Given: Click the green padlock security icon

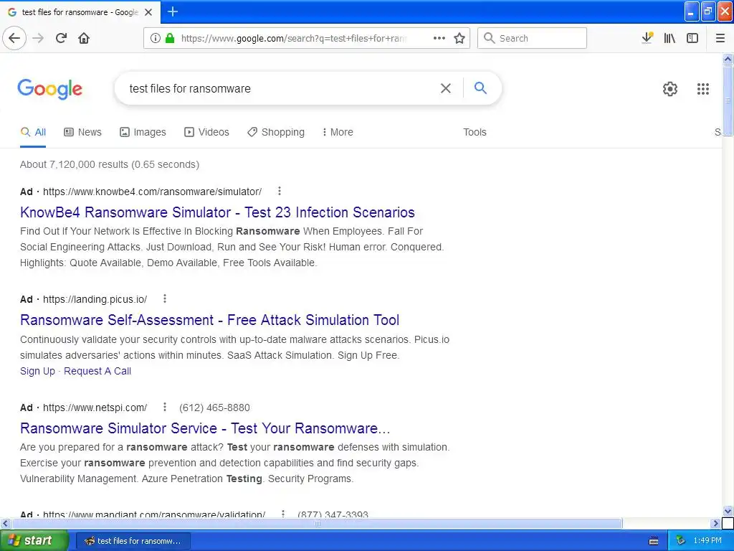Looking at the screenshot, I should click(x=170, y=38).
